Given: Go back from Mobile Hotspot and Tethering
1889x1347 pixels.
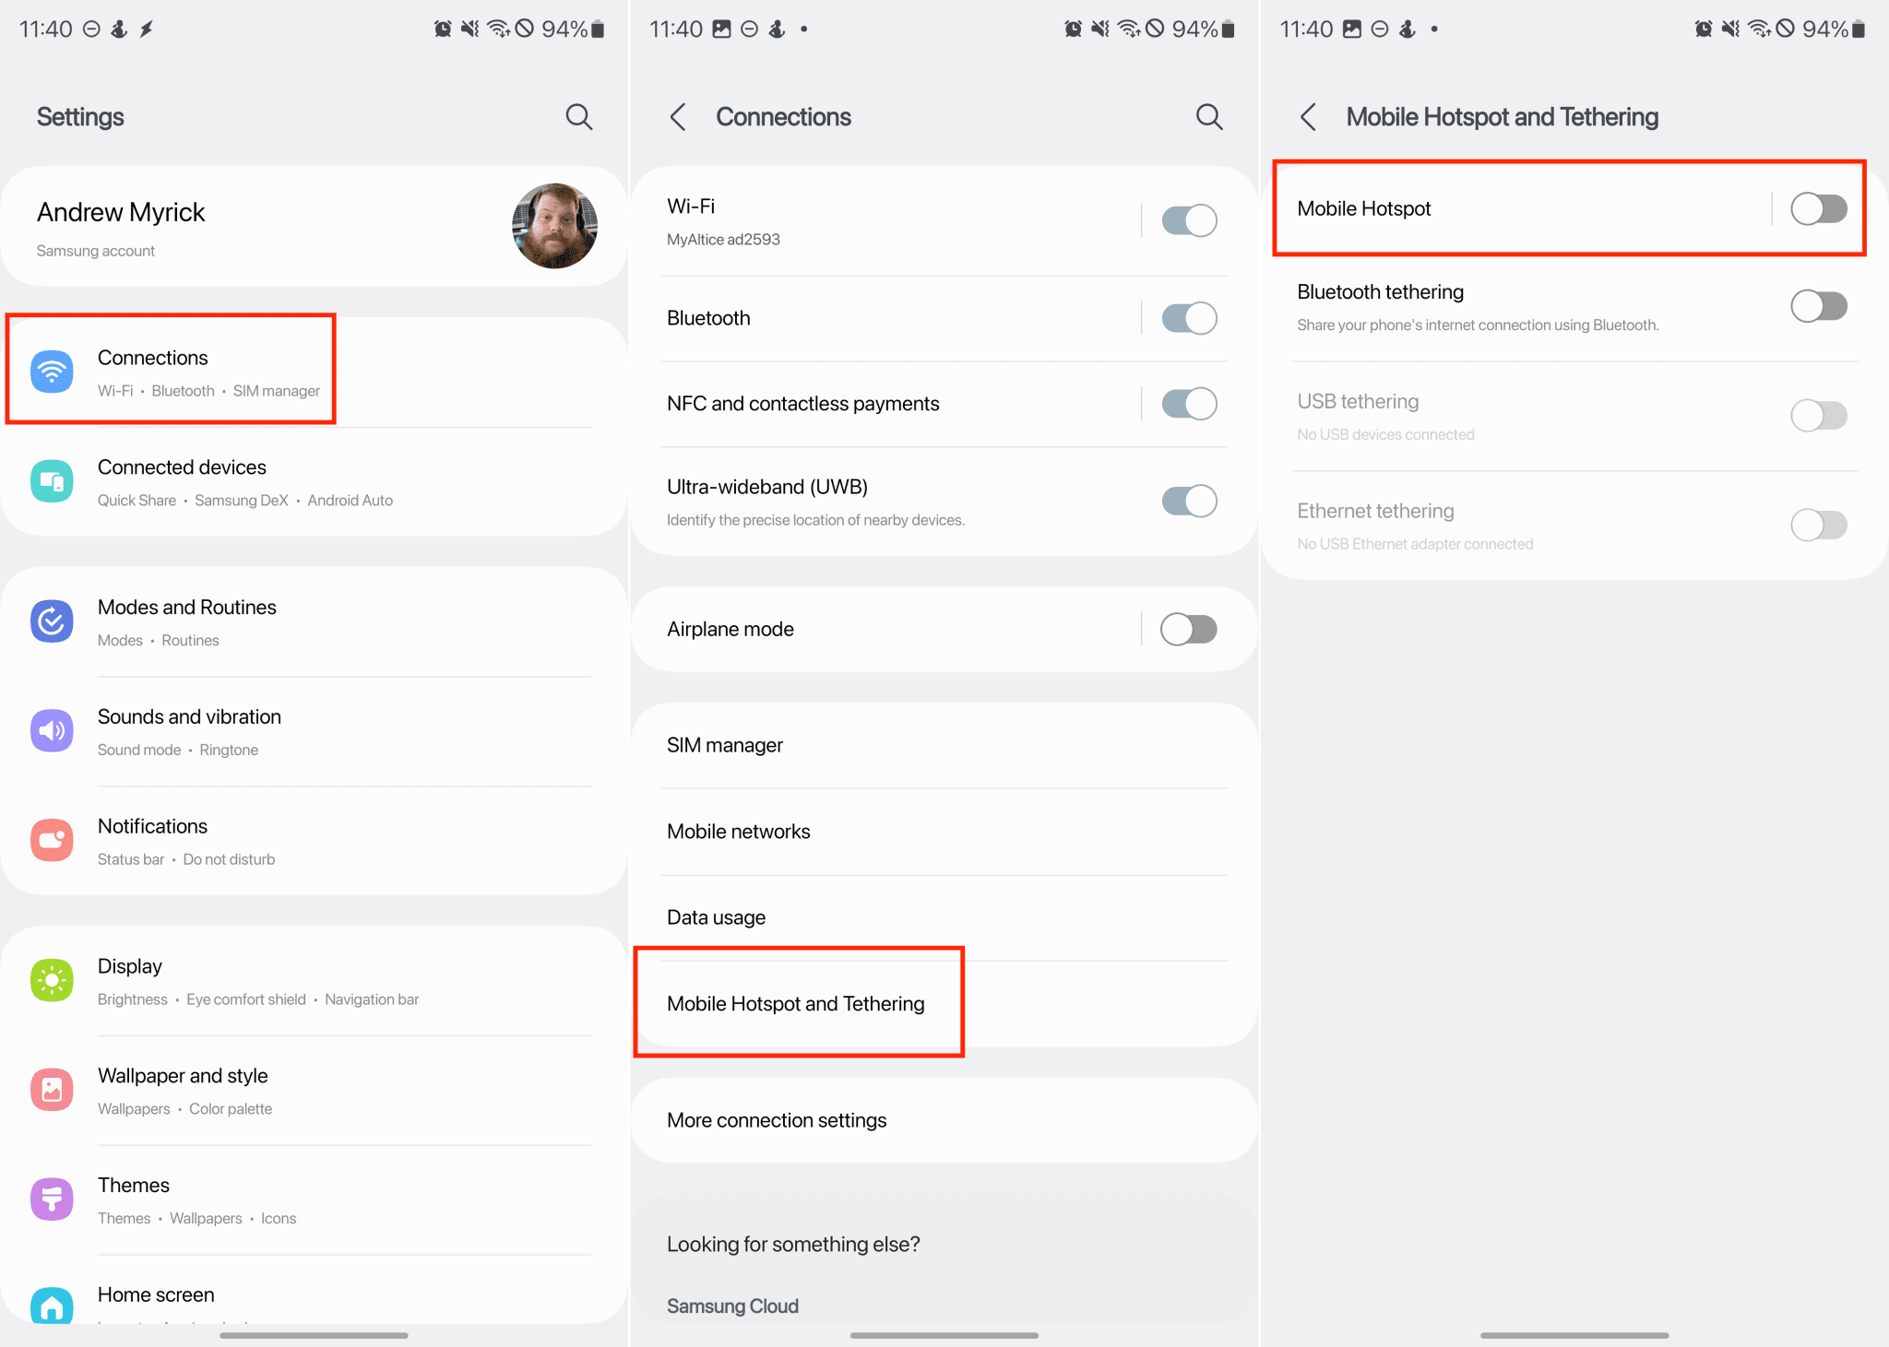Looking at the screenshot, I should [1308, 117].
